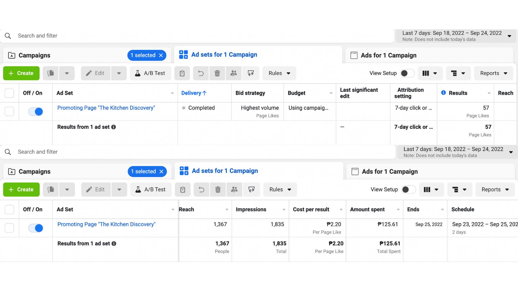Click the preview share icon in the lower toolbar
This screenshot has width=518, height=292.
pos(251,190)
